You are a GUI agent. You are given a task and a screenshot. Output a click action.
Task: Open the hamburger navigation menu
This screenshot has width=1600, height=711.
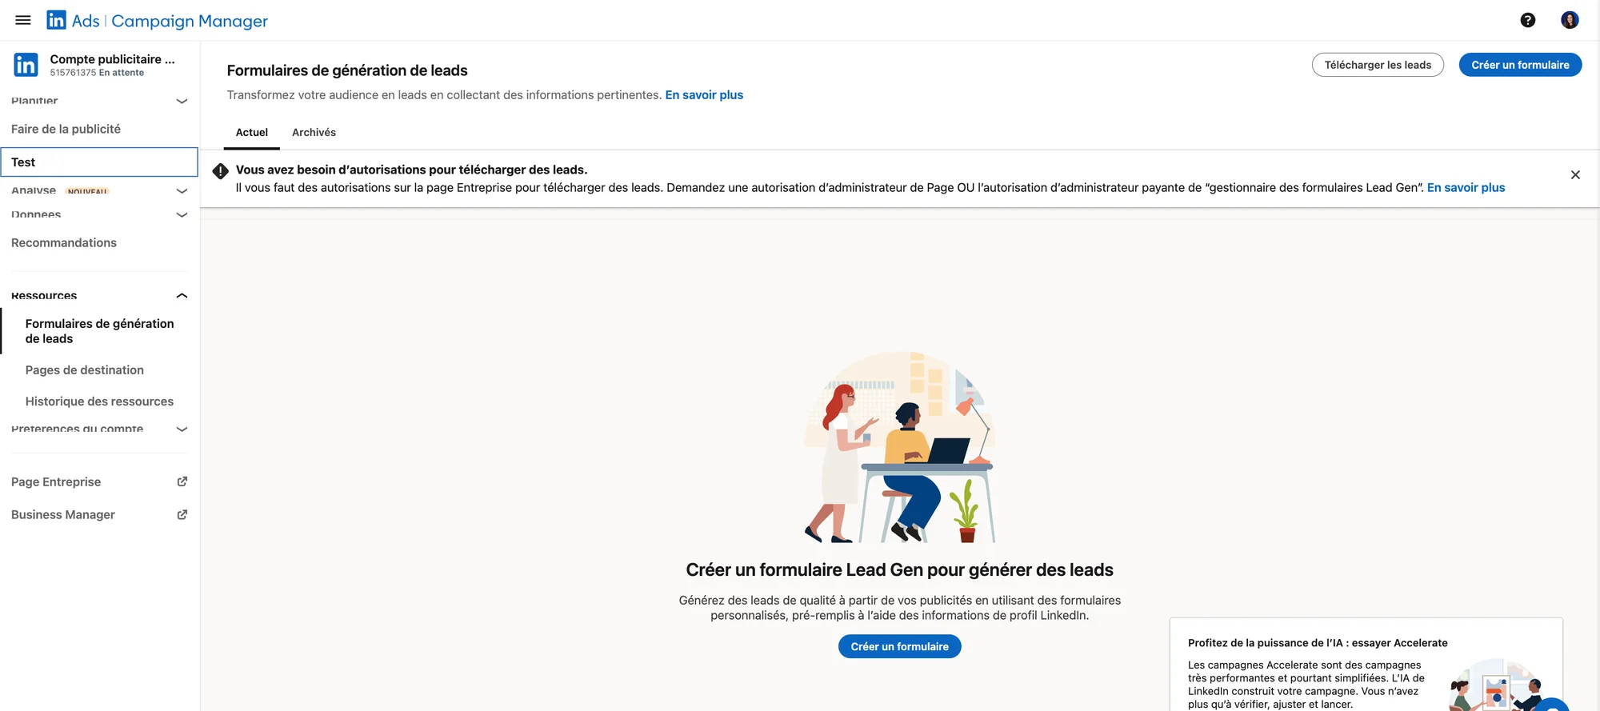point(23,20)
